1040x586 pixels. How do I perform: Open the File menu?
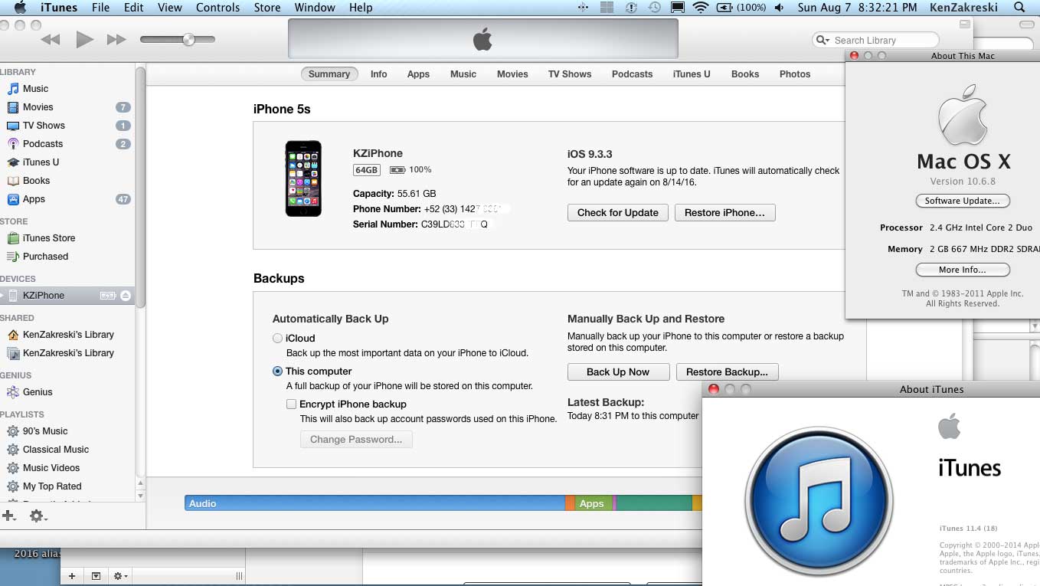point(100,8)
